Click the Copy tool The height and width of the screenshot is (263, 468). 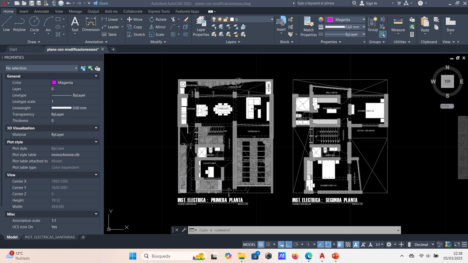pos(135,27)
